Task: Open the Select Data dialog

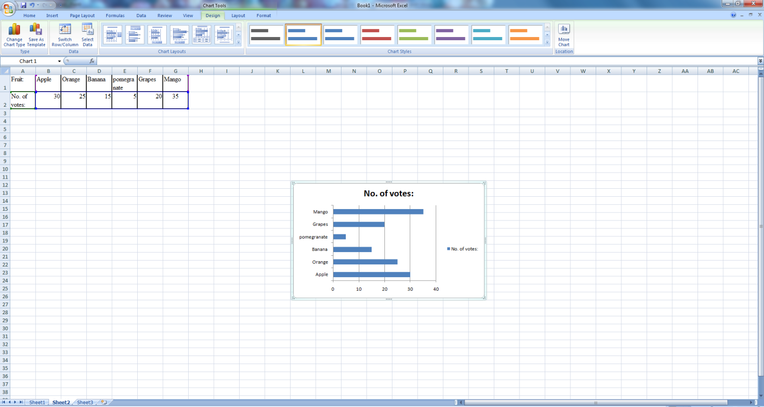Action: point(87,30)
